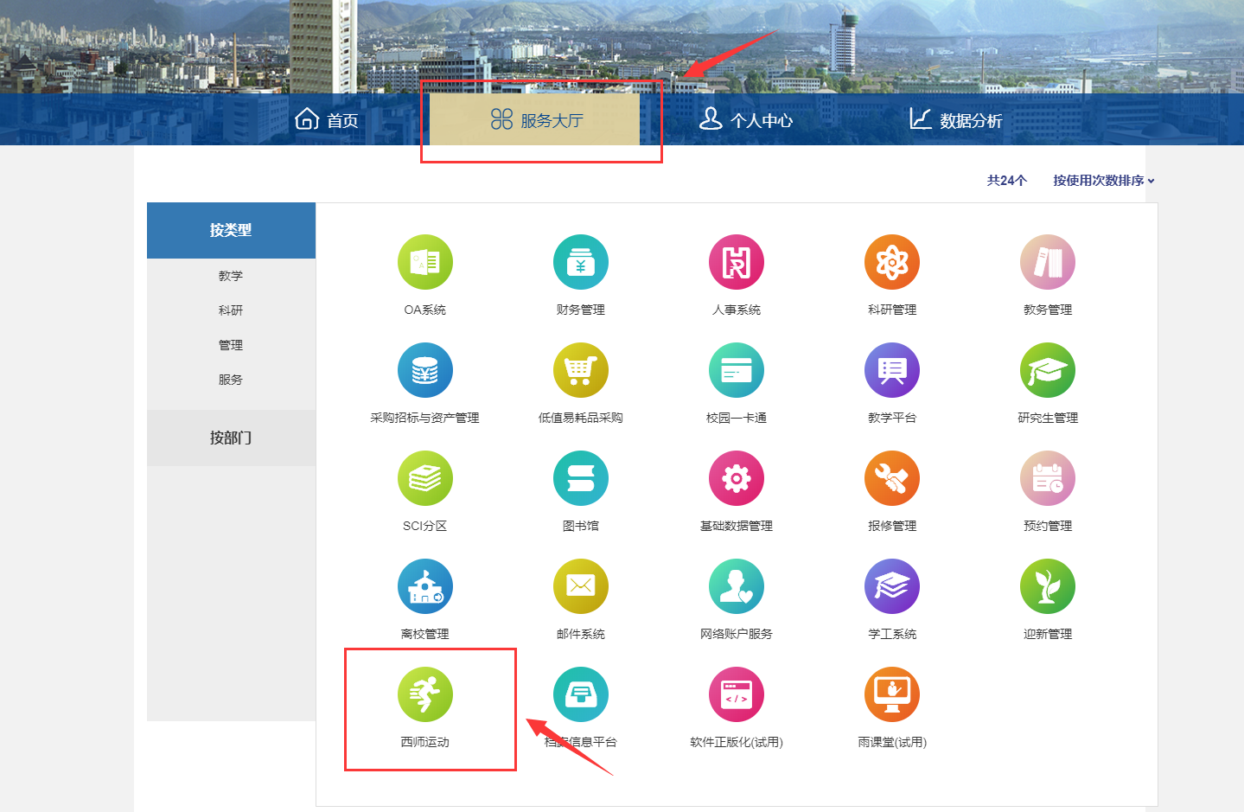The width and height of the screenshot is (1244, 812).
Task: Filter services by 科研 type
Action: [x=231, y=310]
